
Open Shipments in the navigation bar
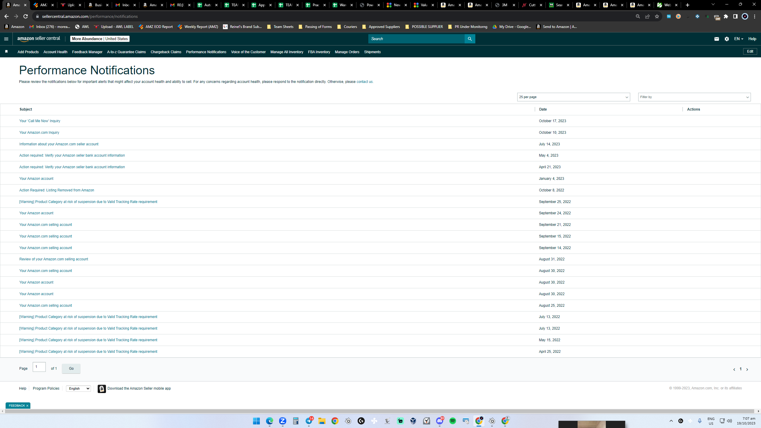click(x=372, y=52)
